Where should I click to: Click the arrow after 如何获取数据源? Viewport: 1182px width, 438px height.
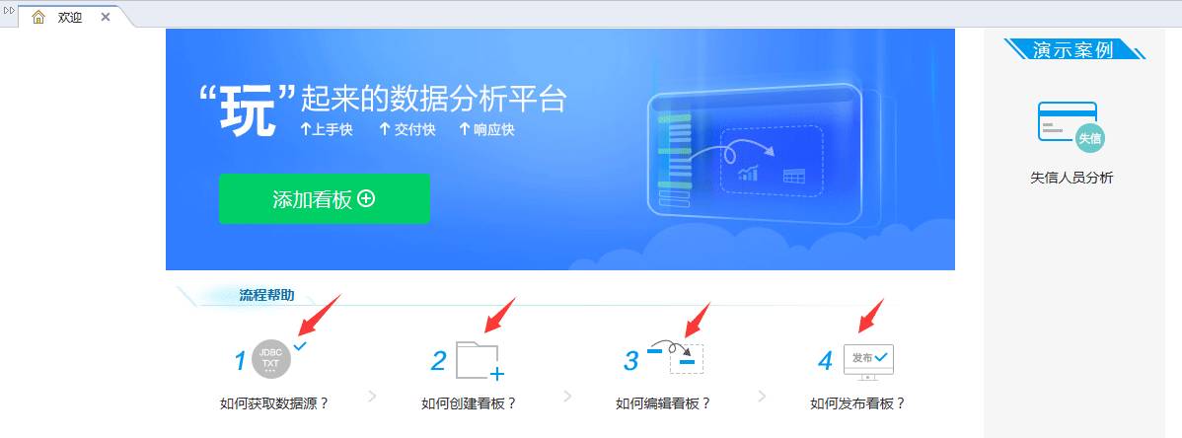pos(372,396)
